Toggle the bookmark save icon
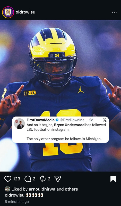This screenshot has height=206, width=121. point(113,179)
